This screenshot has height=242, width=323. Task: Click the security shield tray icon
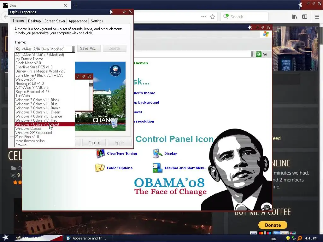(x=288, y=238)
